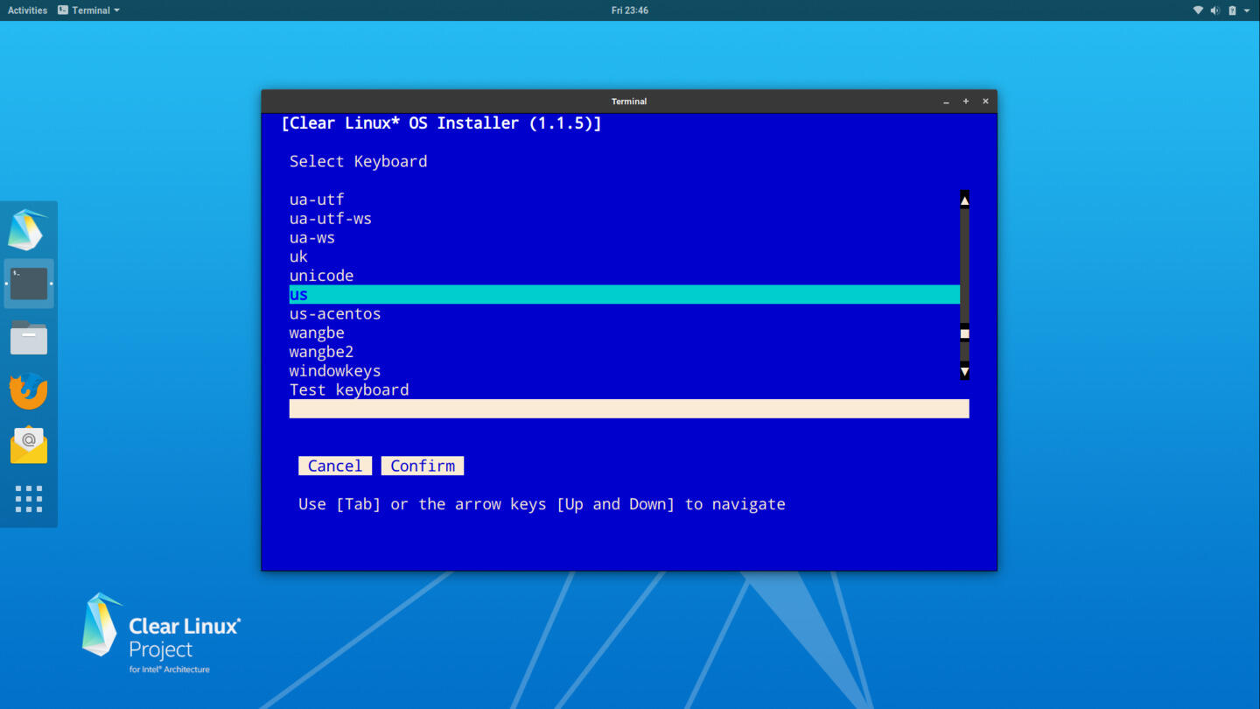Screen dimensions: 1260x709
Task: Launch Firefox from the dock
Action: coord(28,390)
